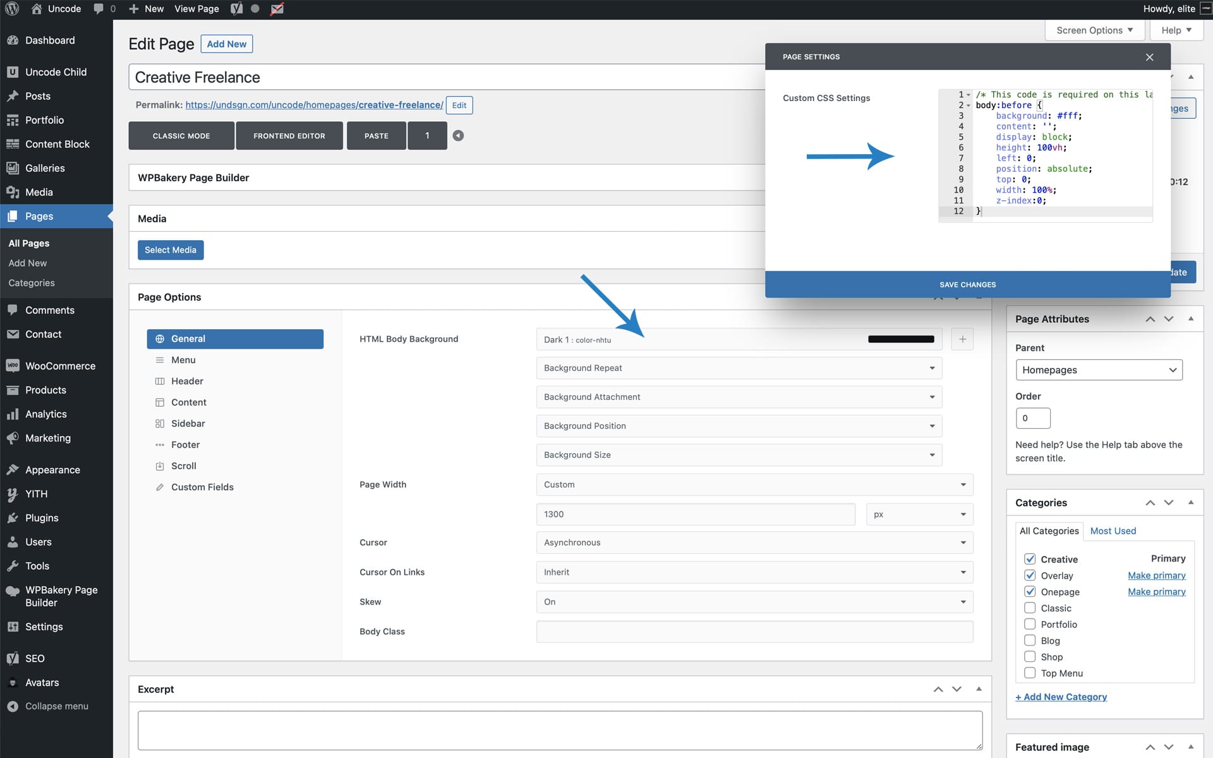The image size is (1213, 758).
Task: Click the Add New Category link
Action: point(1061,697)
